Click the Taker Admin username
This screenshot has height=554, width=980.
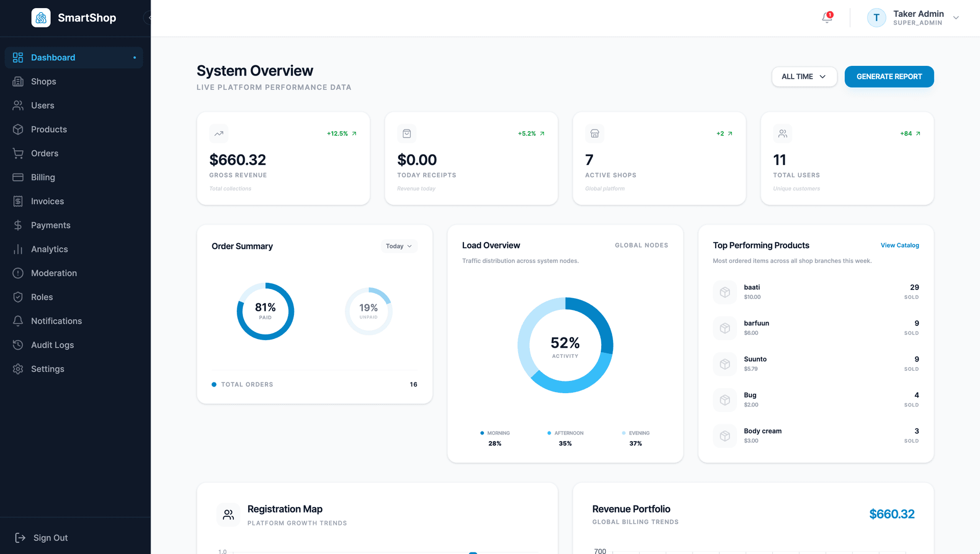pyautogui.click(x=918, y=14)
